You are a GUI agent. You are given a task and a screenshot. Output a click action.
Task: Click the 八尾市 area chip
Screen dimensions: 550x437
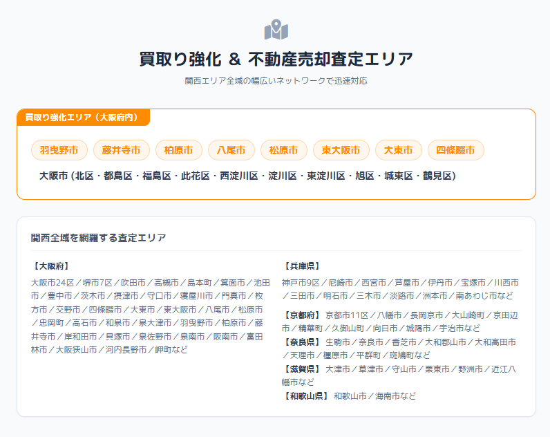click(231, 150)
